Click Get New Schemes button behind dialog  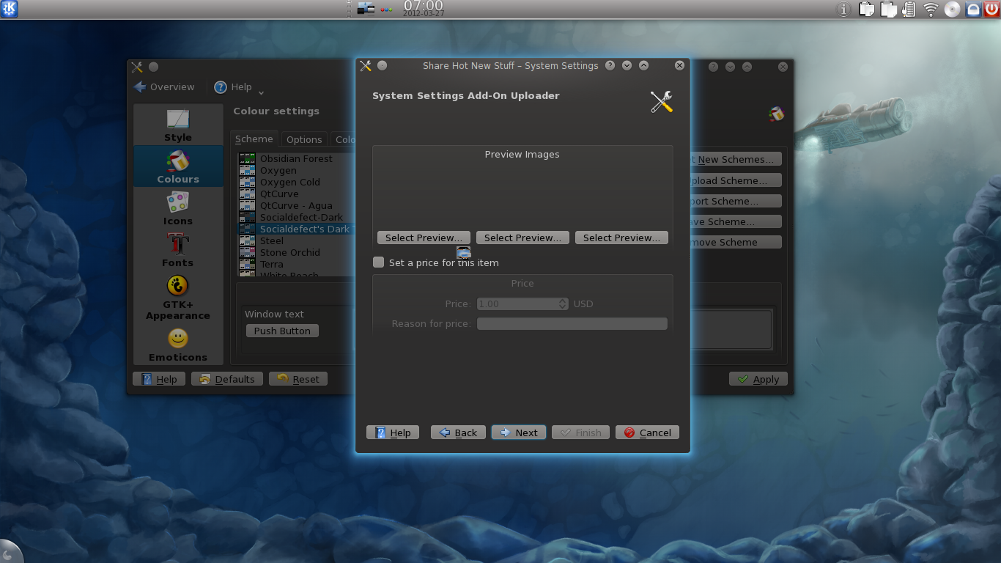pos(736,159)
